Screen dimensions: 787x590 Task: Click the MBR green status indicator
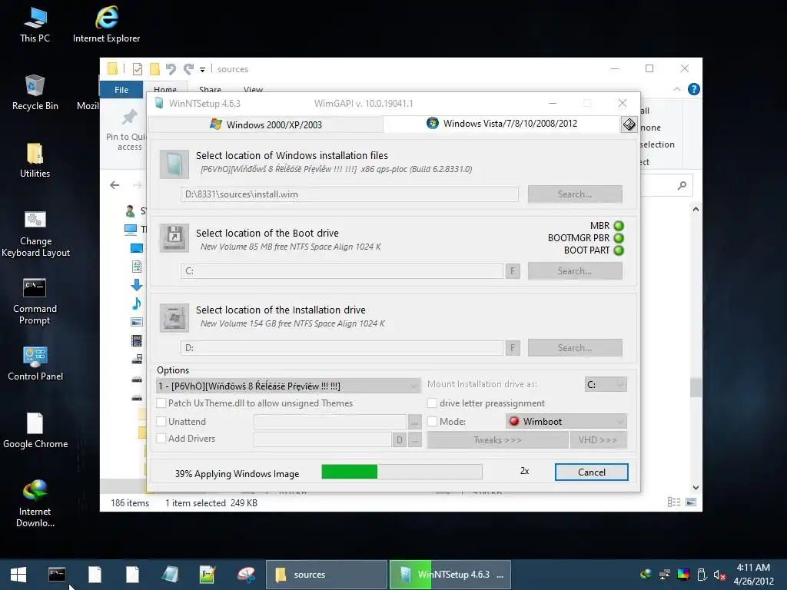pos(619,226)
